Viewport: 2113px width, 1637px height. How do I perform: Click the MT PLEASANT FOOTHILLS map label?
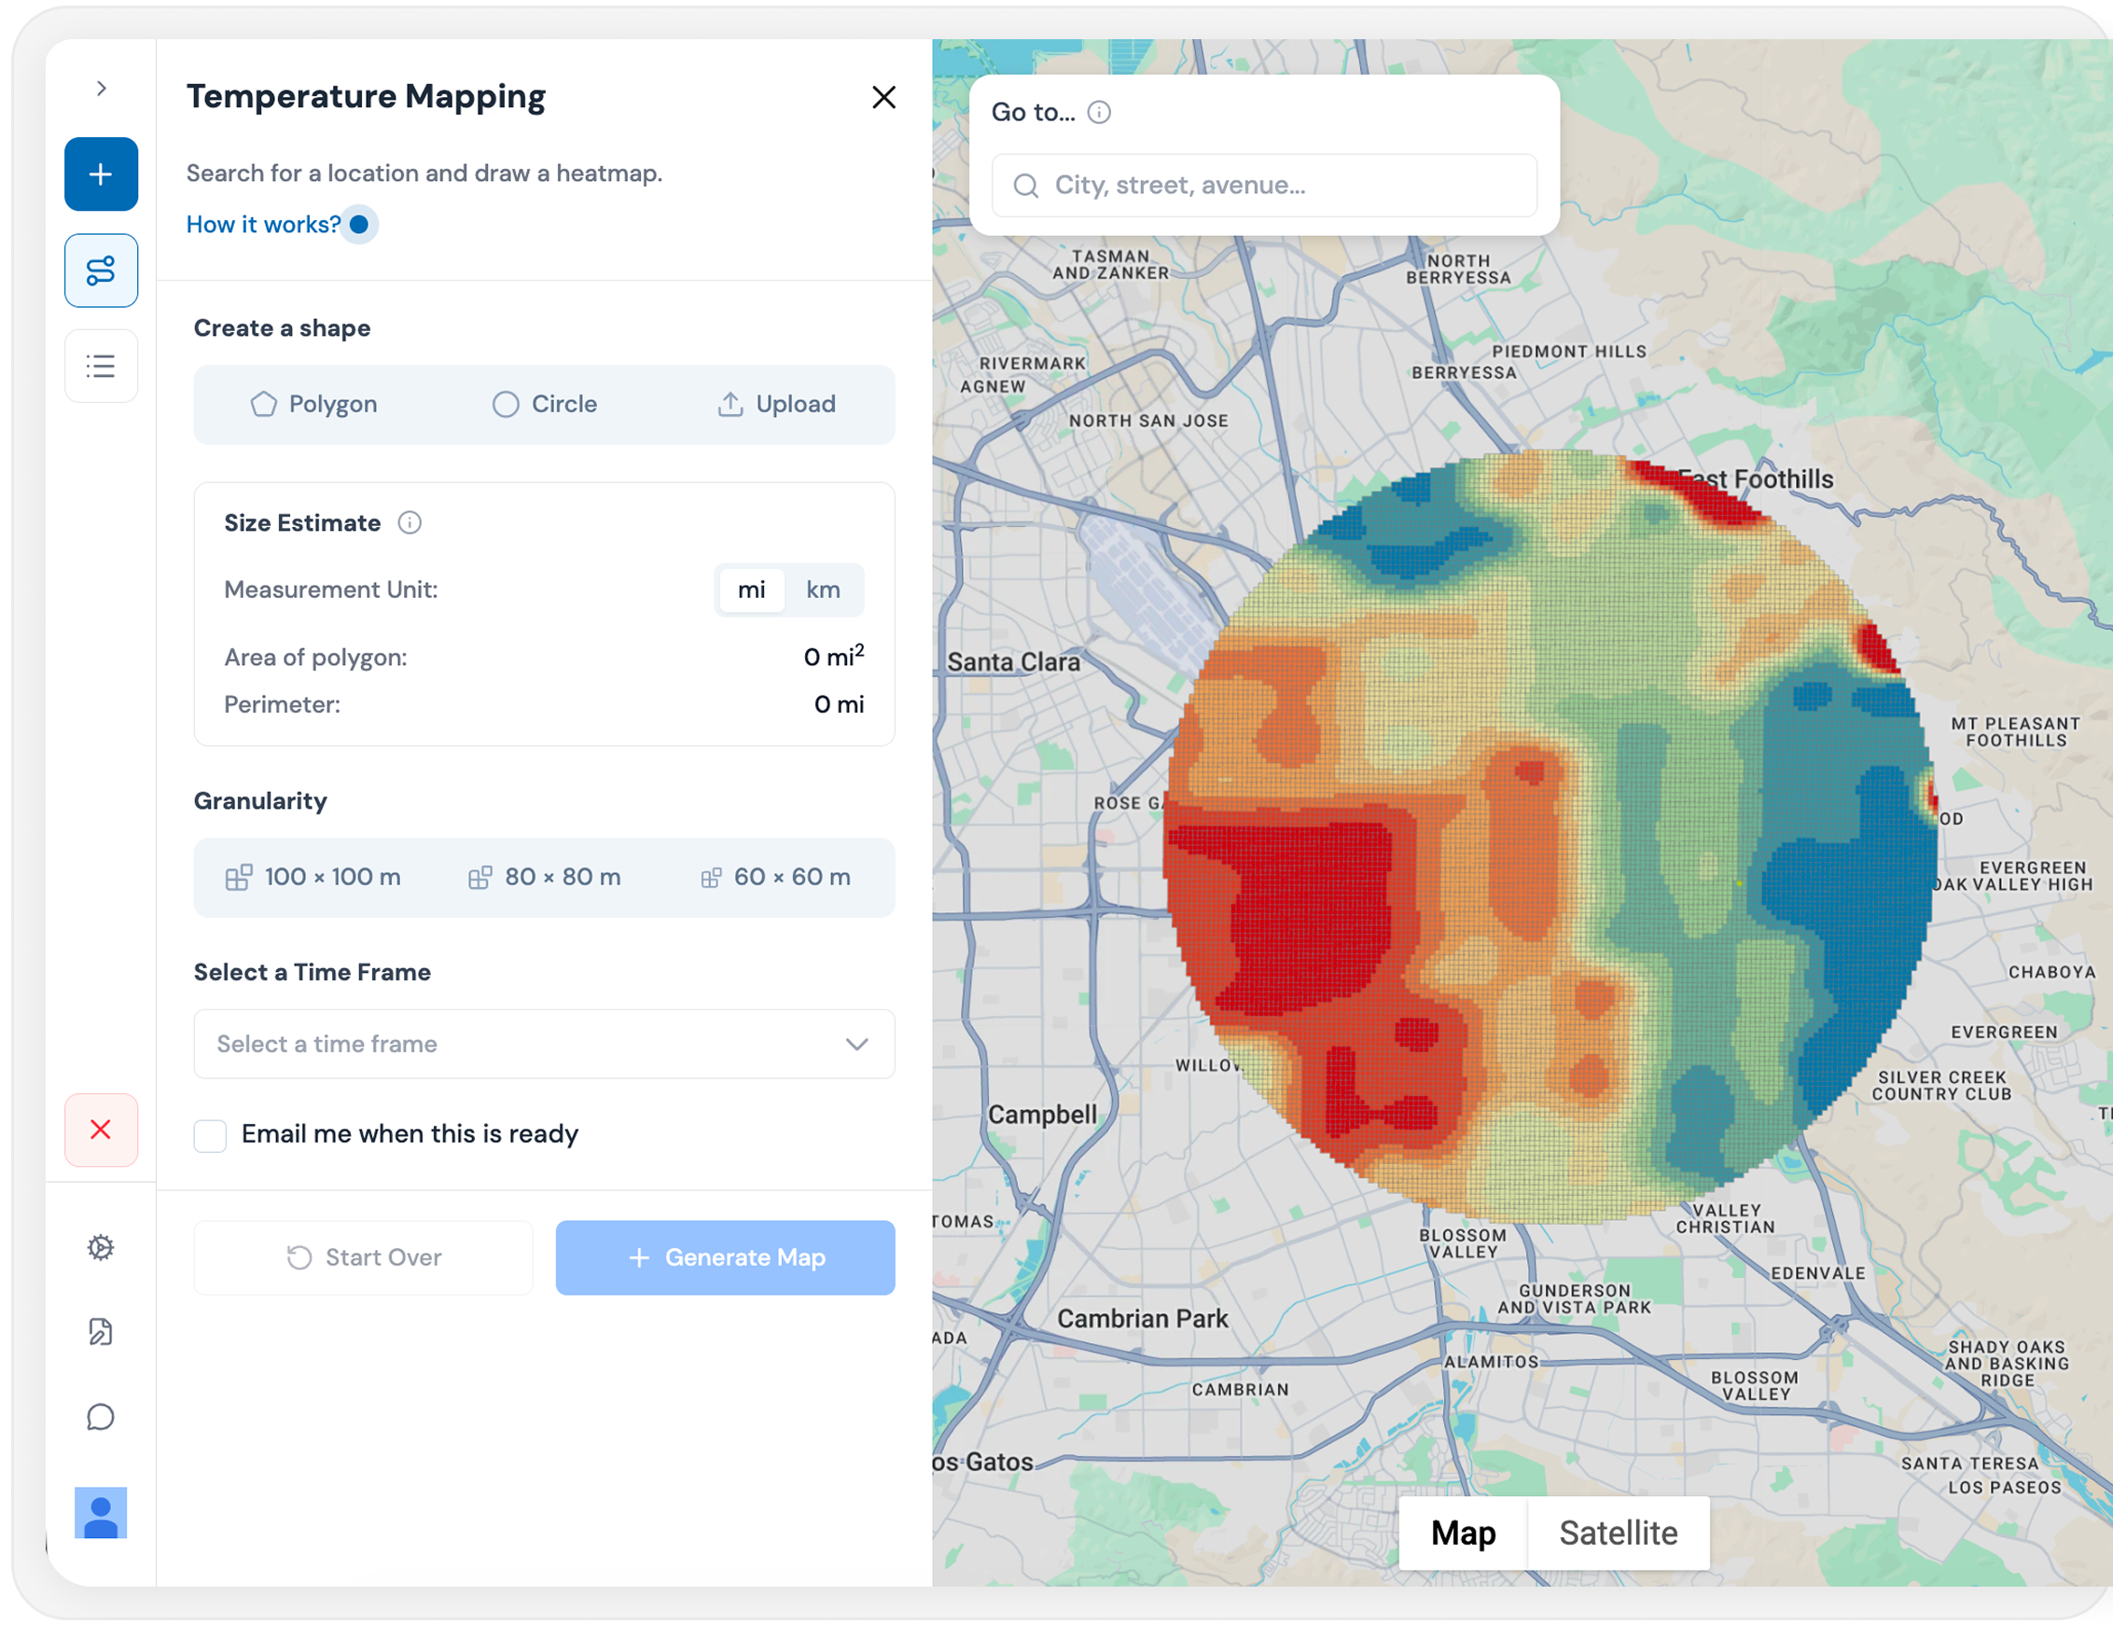coord(2015,732)
